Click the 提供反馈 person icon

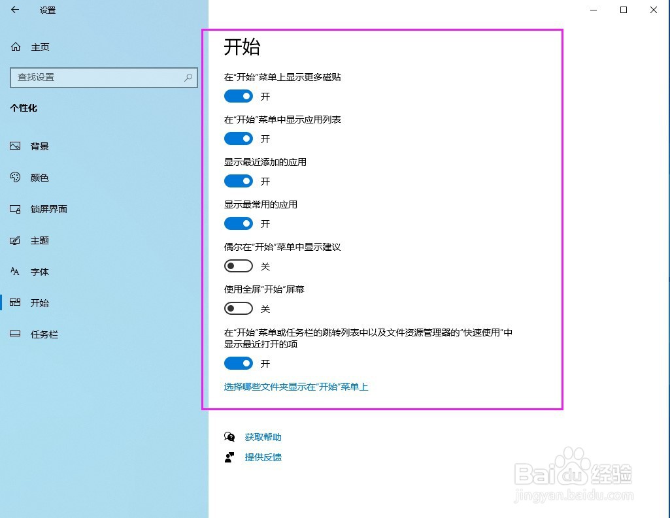point(229,457)
